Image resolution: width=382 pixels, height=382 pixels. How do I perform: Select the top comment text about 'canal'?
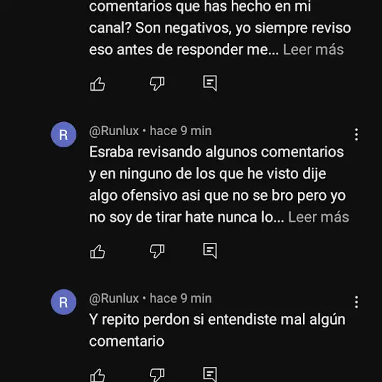(x=220, y=28)
